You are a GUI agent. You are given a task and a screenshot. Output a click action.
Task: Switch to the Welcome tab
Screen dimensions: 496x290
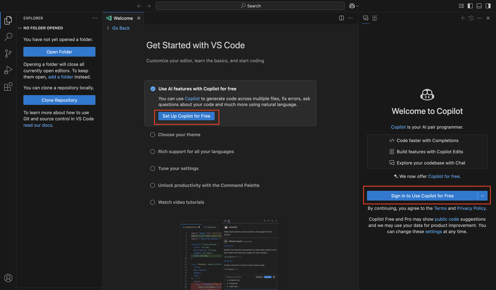tap(123, 18)
